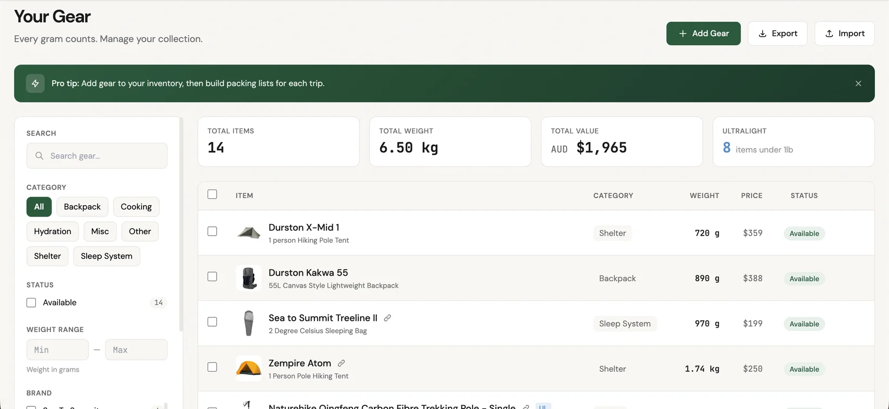Click link icon beside Sea to Summit Treeline II
889x409 pixels.
click(387, 318)
